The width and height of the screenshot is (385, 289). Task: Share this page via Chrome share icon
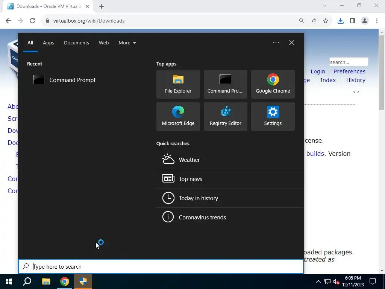coord(314,21)
